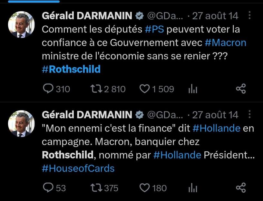Open more options menu on second tweet
Image resolution: width=263 pixels, height=201 pixels.
point(249,114)
